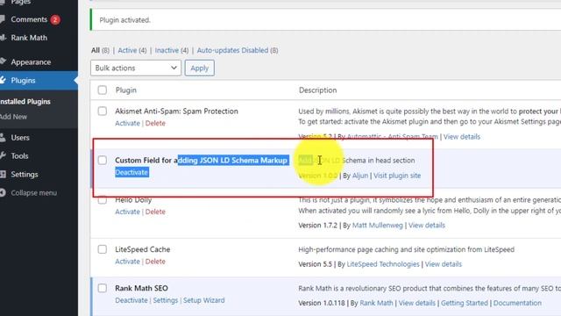Filter plugins by Inactive

(167, 50)
